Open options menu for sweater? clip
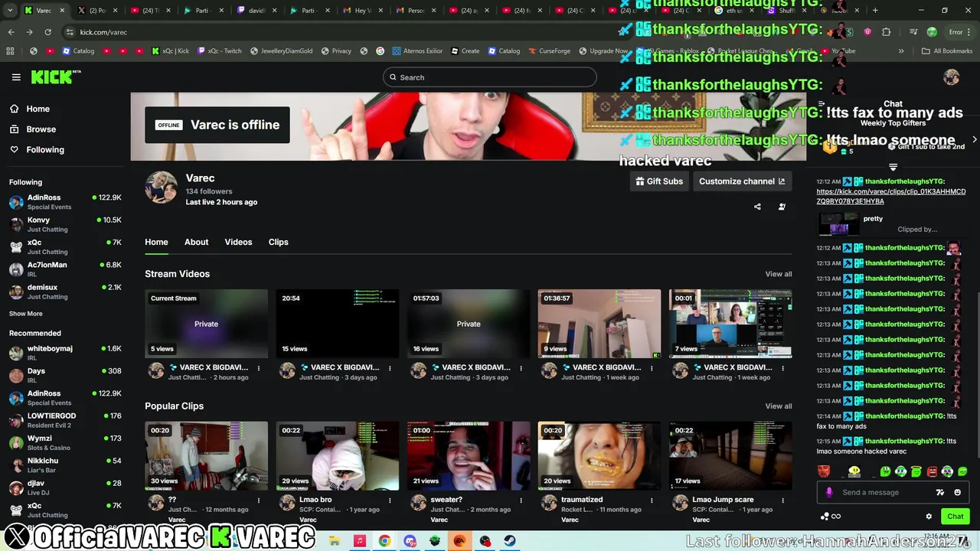The height and width of the screenshot is (551, 980). click(521, 500)
